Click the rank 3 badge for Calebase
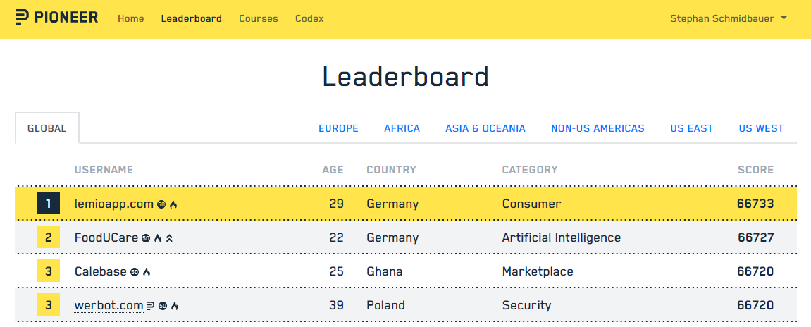Image resolution: width=811 pixels, height=327 pixels. tap(49, 271)
